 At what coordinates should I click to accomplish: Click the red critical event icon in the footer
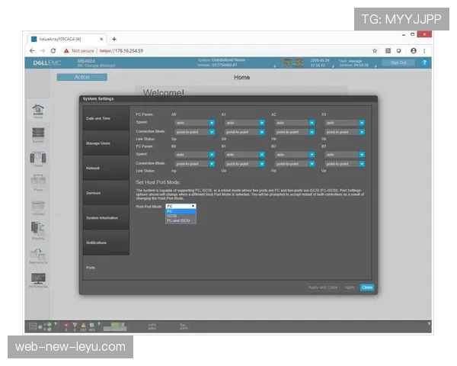[66, 325]
